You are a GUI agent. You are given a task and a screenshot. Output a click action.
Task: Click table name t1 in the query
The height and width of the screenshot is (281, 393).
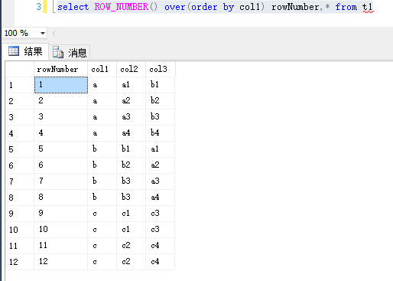pos(368,7)
